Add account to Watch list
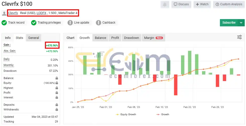The width and height of the screenshot is (246, 126). pyautogui.click(x=202, y=5)
